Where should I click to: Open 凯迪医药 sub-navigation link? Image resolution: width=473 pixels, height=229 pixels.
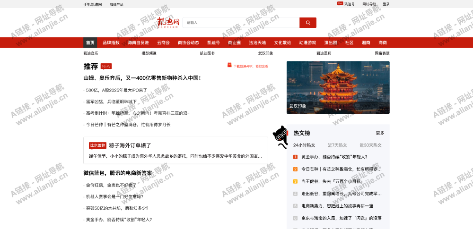click(x=324, y=53)
